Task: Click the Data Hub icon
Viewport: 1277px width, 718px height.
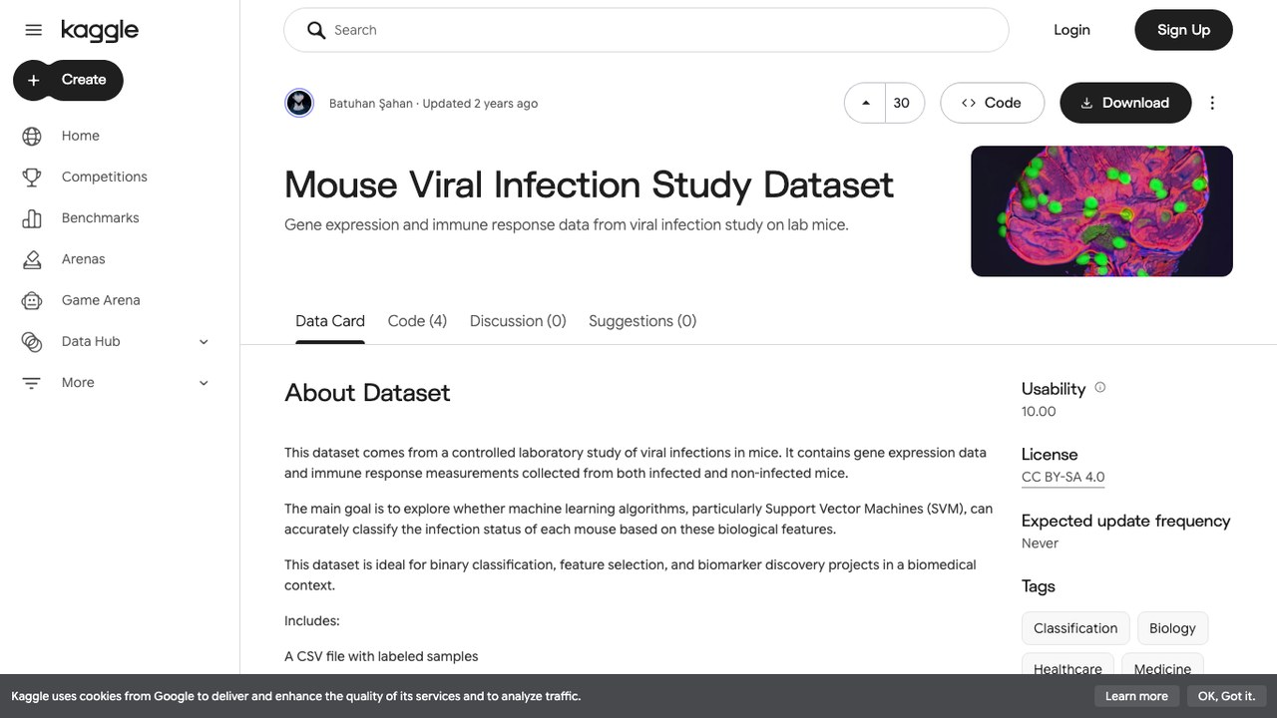Action: 32,341
